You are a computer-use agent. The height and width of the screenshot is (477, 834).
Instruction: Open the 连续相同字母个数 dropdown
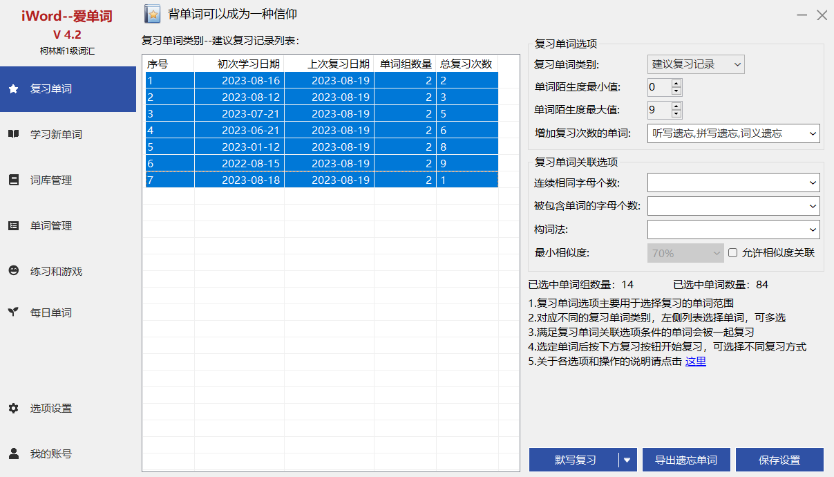pos(733,183)
